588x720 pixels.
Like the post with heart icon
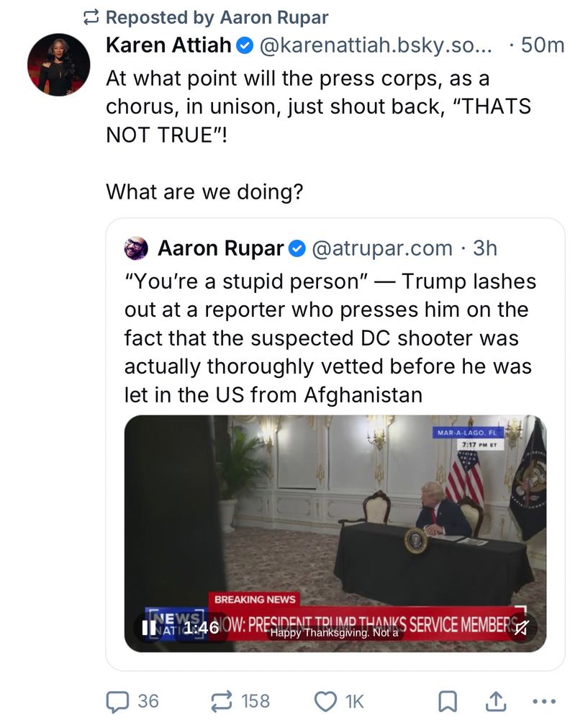pyautogui.click(x=325, y=701)
